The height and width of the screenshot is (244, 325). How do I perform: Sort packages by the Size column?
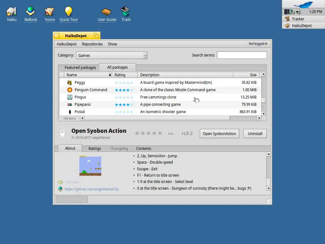(246, 75)
